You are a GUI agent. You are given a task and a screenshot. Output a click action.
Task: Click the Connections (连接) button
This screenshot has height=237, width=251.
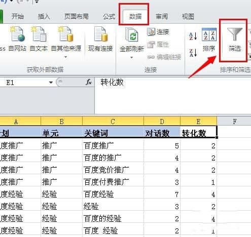pyautogui.click(x=158, y=32)
